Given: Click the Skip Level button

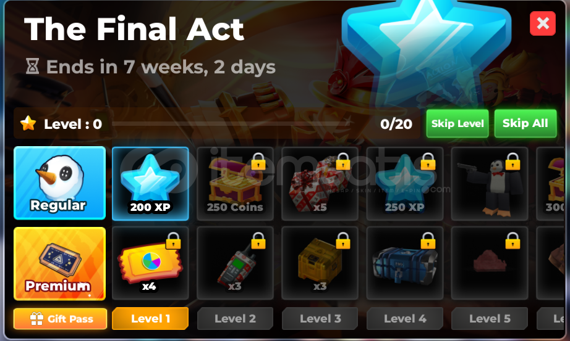Looking at the screenshot, I should click(x=457, y=123).
